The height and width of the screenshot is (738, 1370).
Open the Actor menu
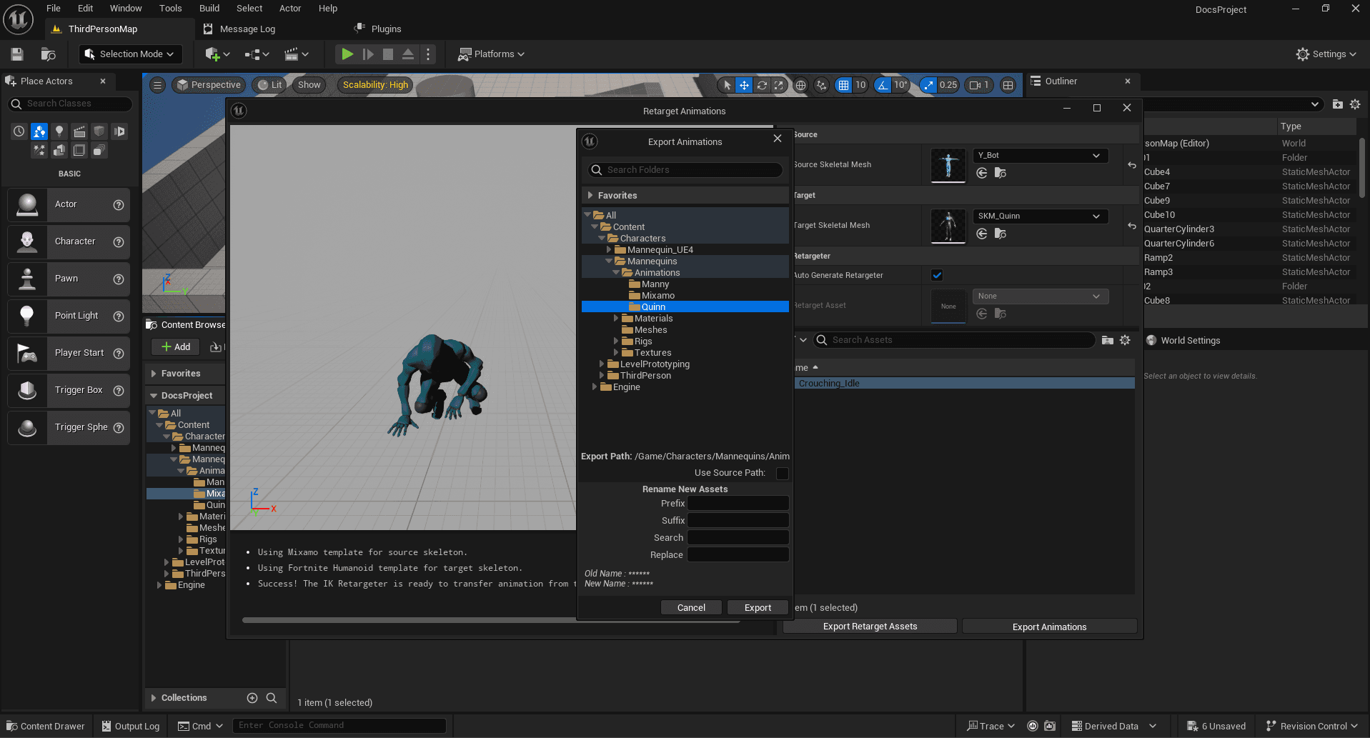coord(289,9)
